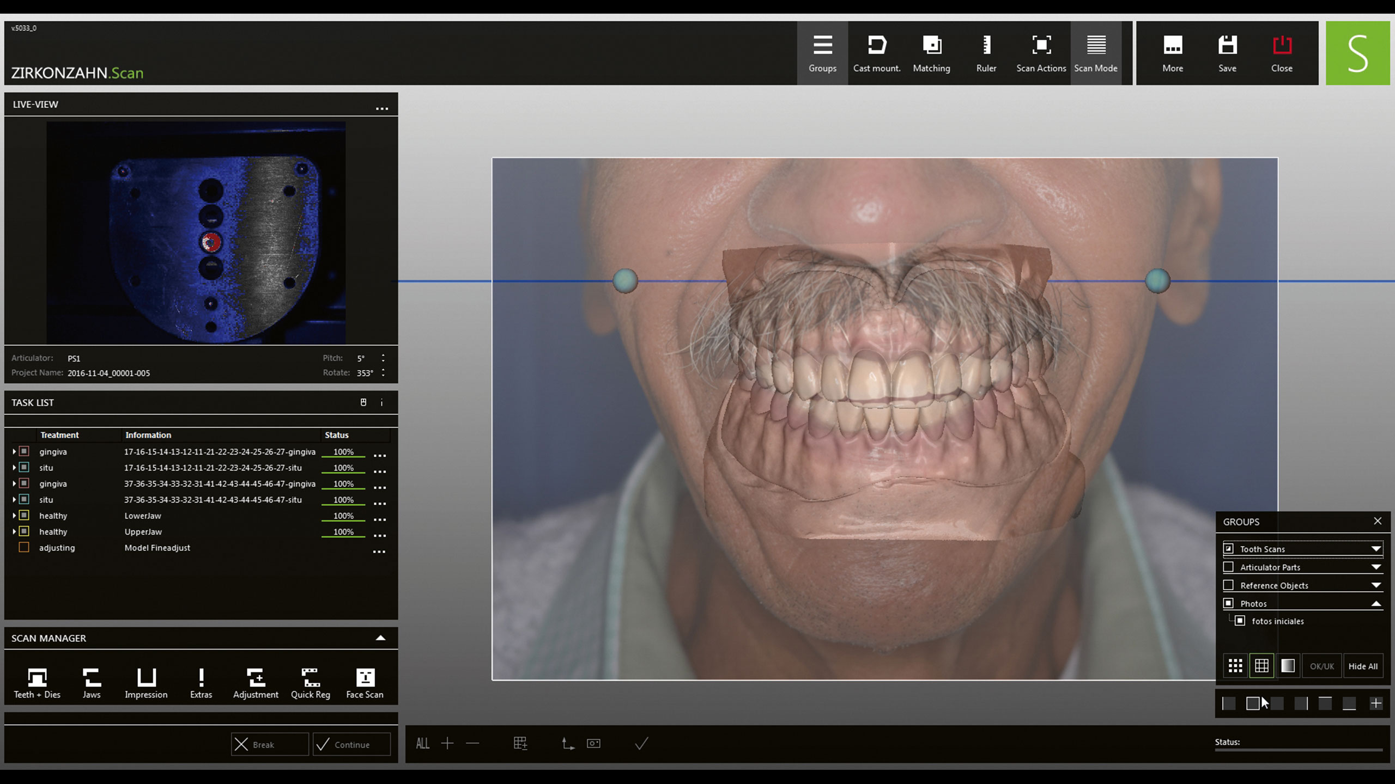Enable the Reference Objects checkbox
Screen dimensions: 1395x784
(1228, 585)
